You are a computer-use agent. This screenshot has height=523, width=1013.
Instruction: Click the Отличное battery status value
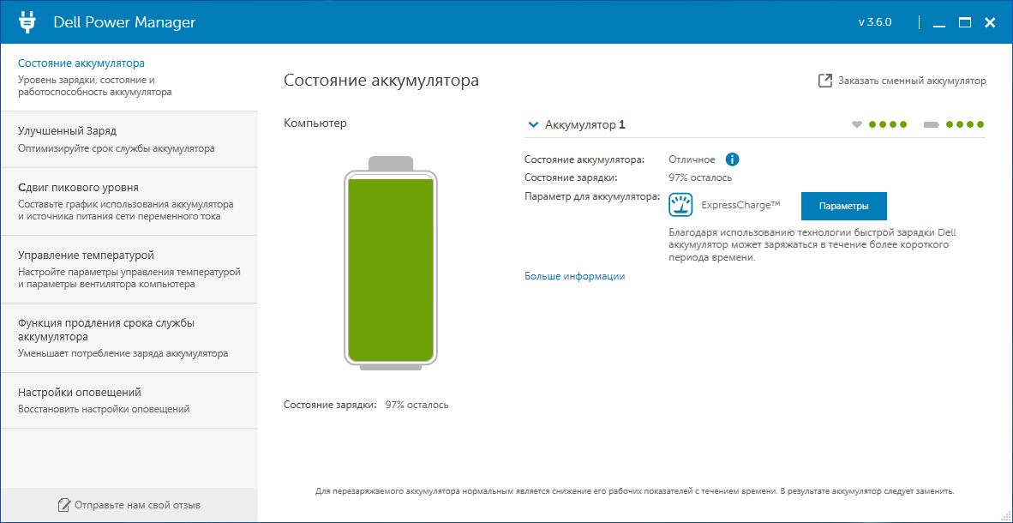(x=692, y=159)
